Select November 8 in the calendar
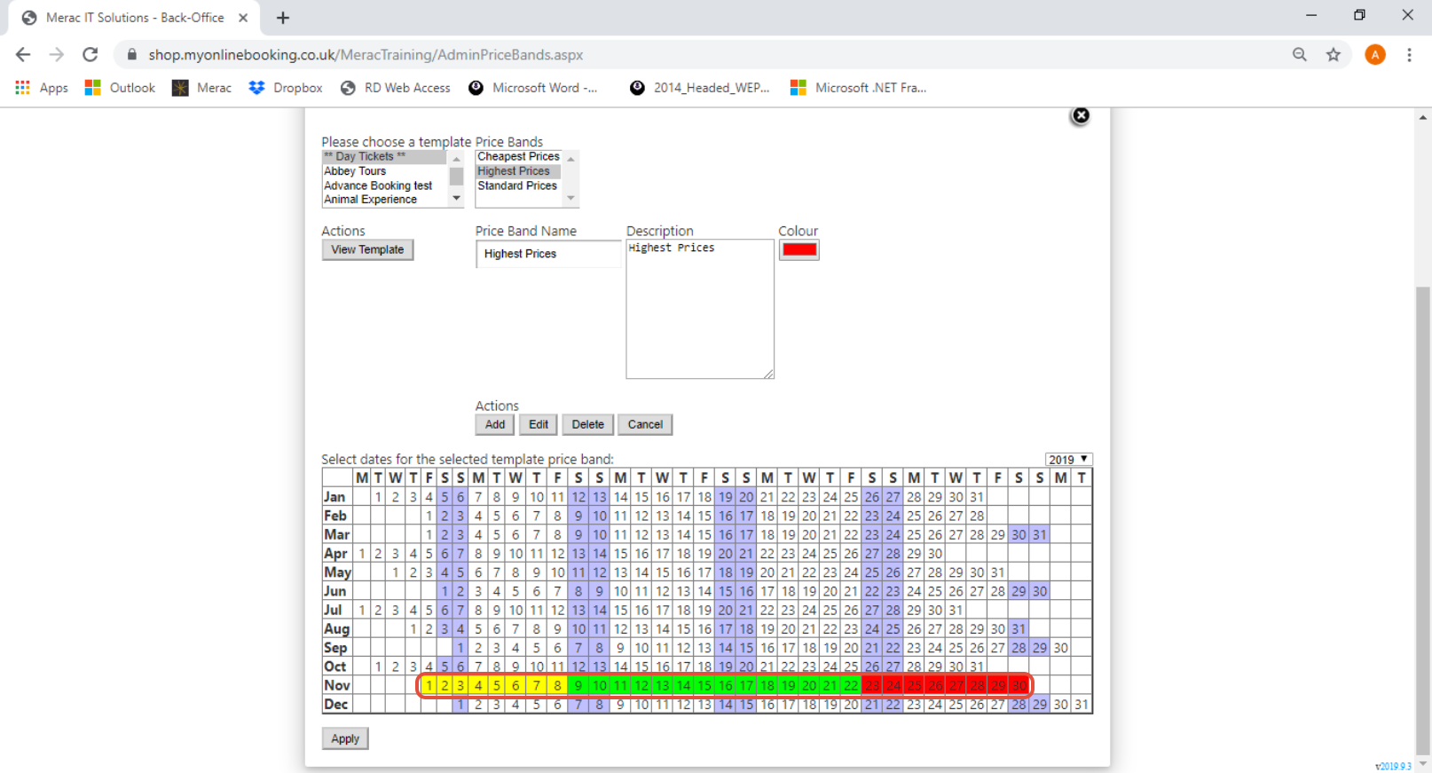 557,685
